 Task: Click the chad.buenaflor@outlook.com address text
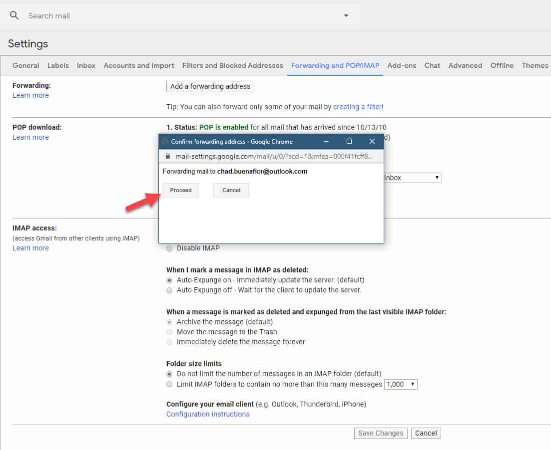(262, 171)
